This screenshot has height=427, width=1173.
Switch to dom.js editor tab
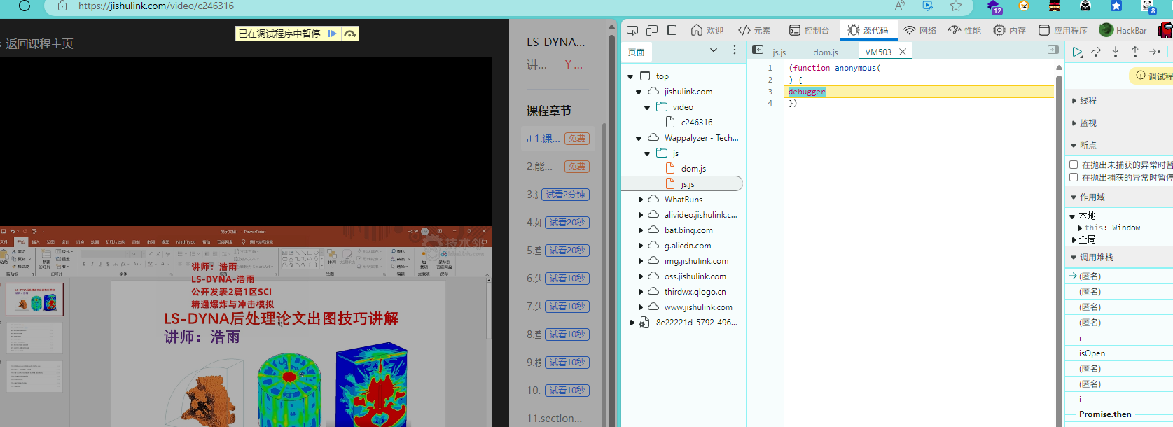[x=826, y=52]
